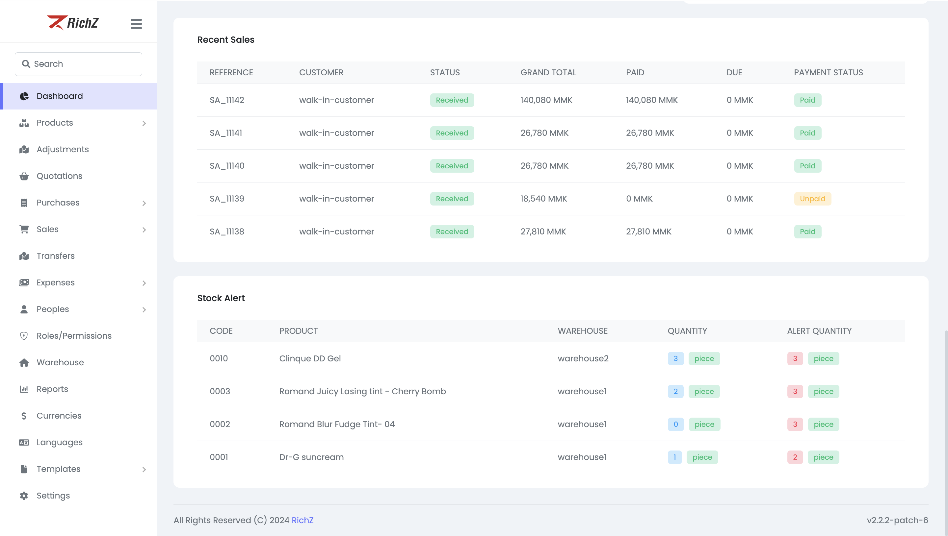Click the Clinque DD Gel product
948x536 pixels.
[310, 358]
